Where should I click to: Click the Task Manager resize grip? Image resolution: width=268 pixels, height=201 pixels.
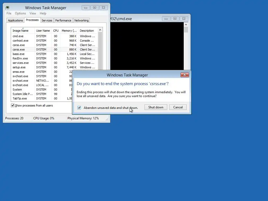[107, 119]
